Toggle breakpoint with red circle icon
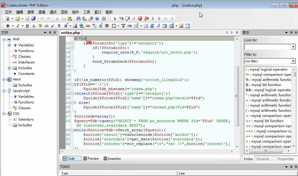298x176 pixels. tap(140, 18)
